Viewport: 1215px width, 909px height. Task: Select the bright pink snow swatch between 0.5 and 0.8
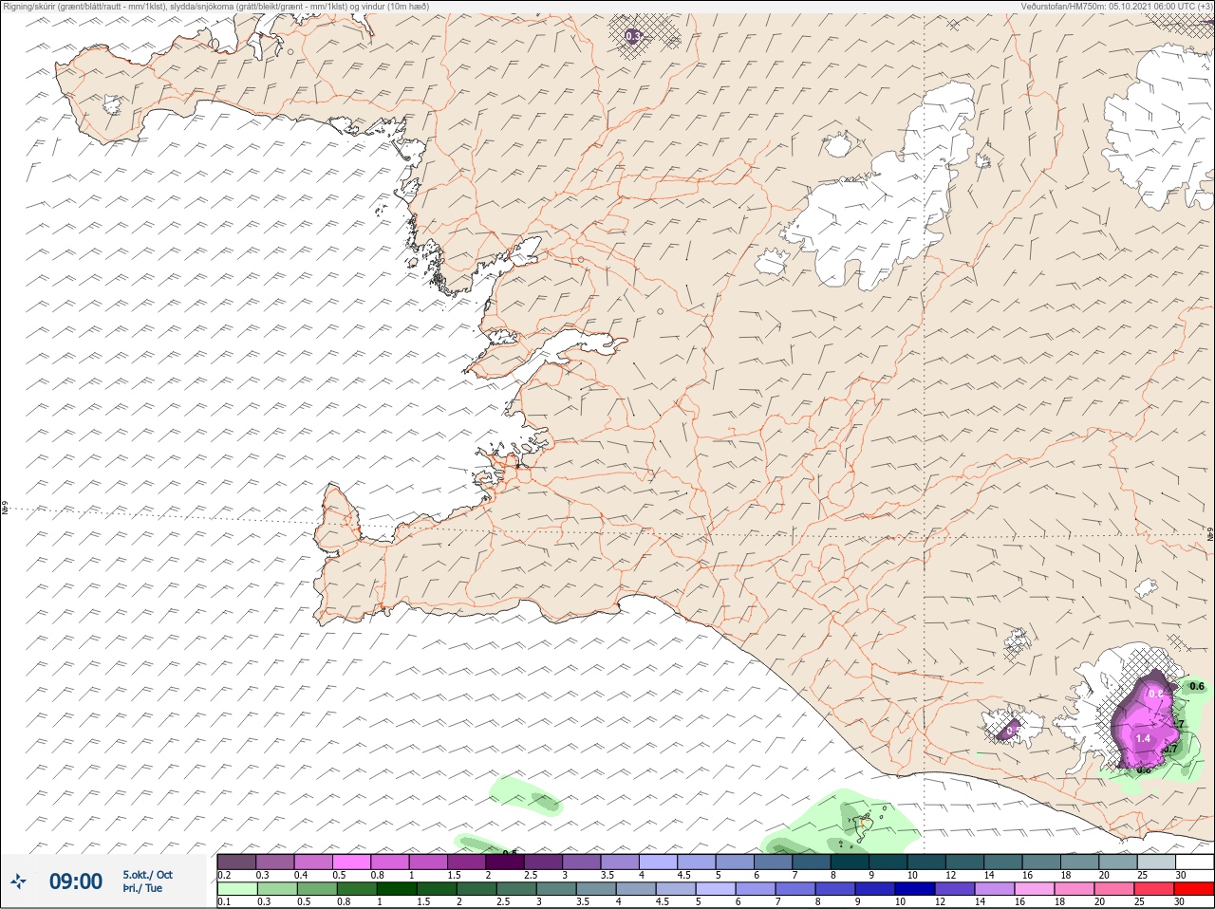[352, 862]
